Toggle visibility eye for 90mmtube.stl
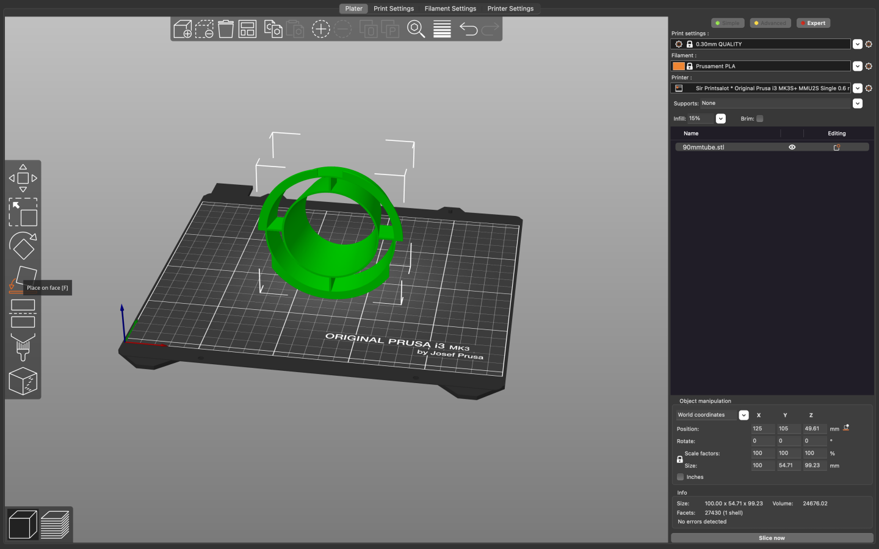 point(792,147)
